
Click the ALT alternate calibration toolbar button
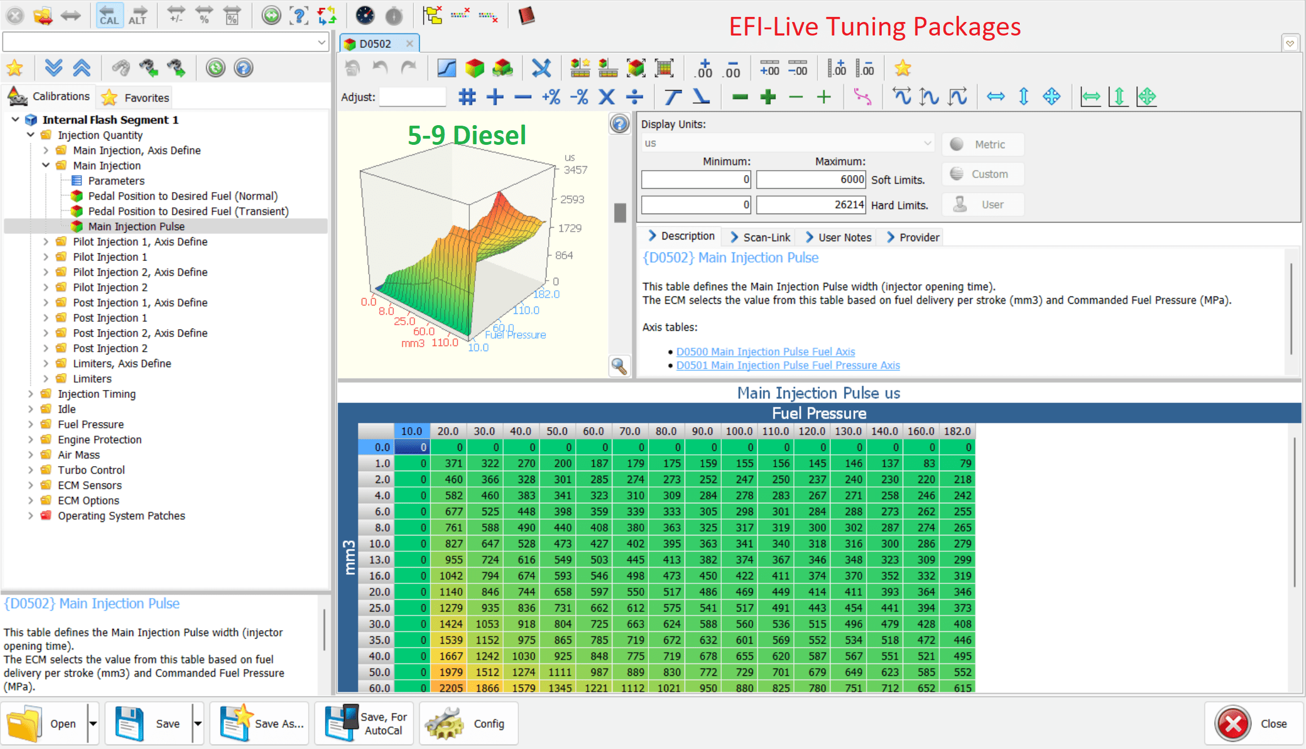[137, 15]
